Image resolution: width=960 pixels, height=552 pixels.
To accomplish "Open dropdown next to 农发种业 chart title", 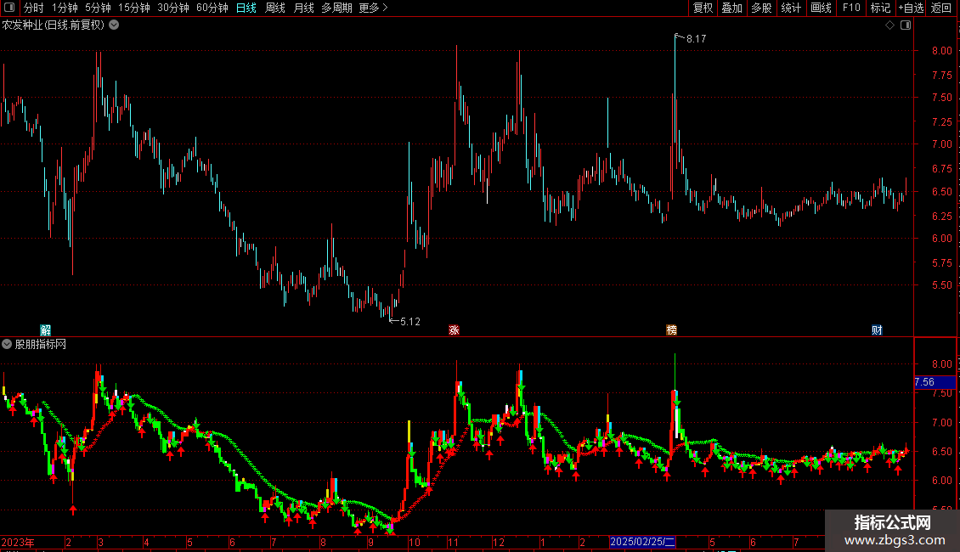I will [114, 25].
